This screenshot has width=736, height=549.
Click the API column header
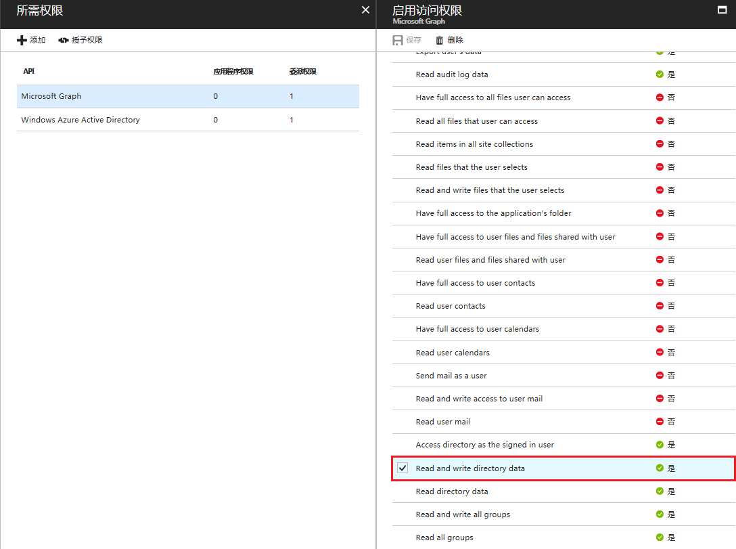[x=28, y=71]
